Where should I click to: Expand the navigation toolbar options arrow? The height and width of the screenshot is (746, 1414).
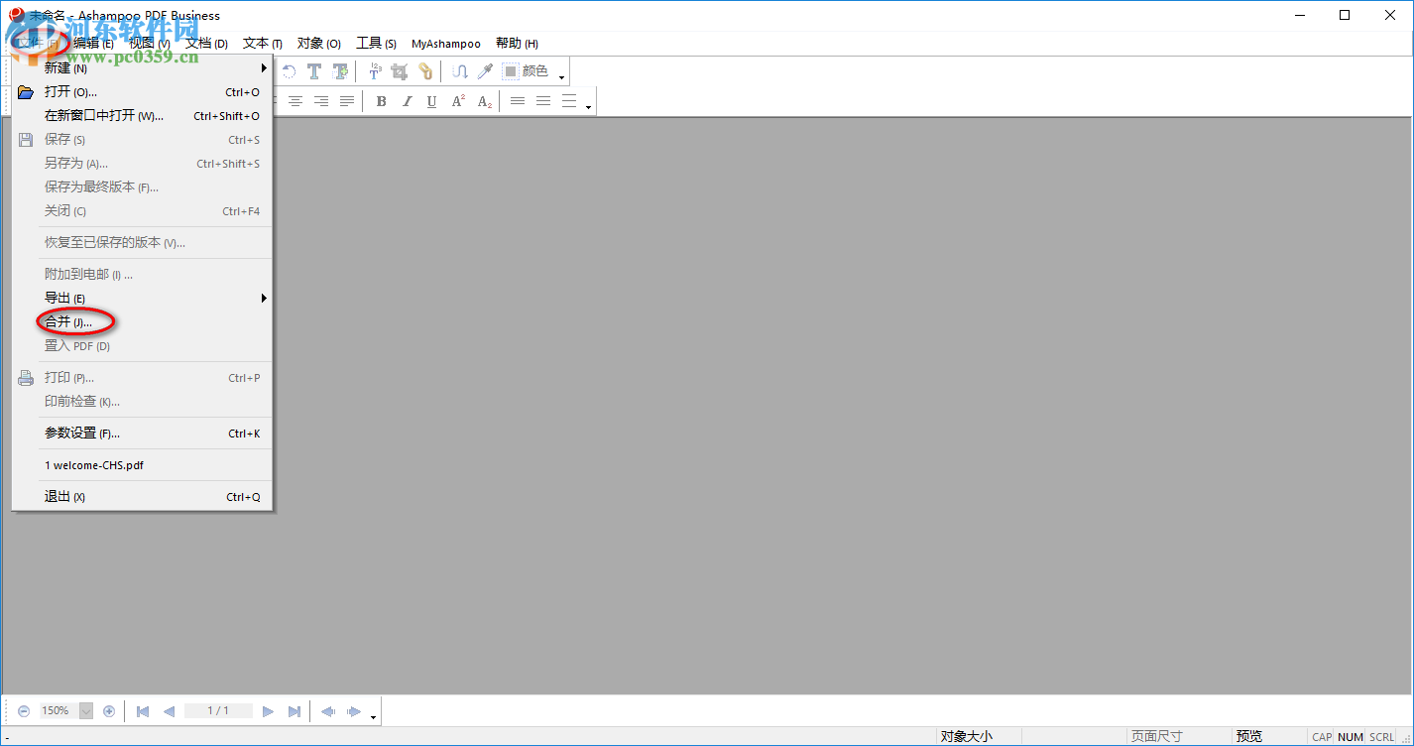coord(373,717)
